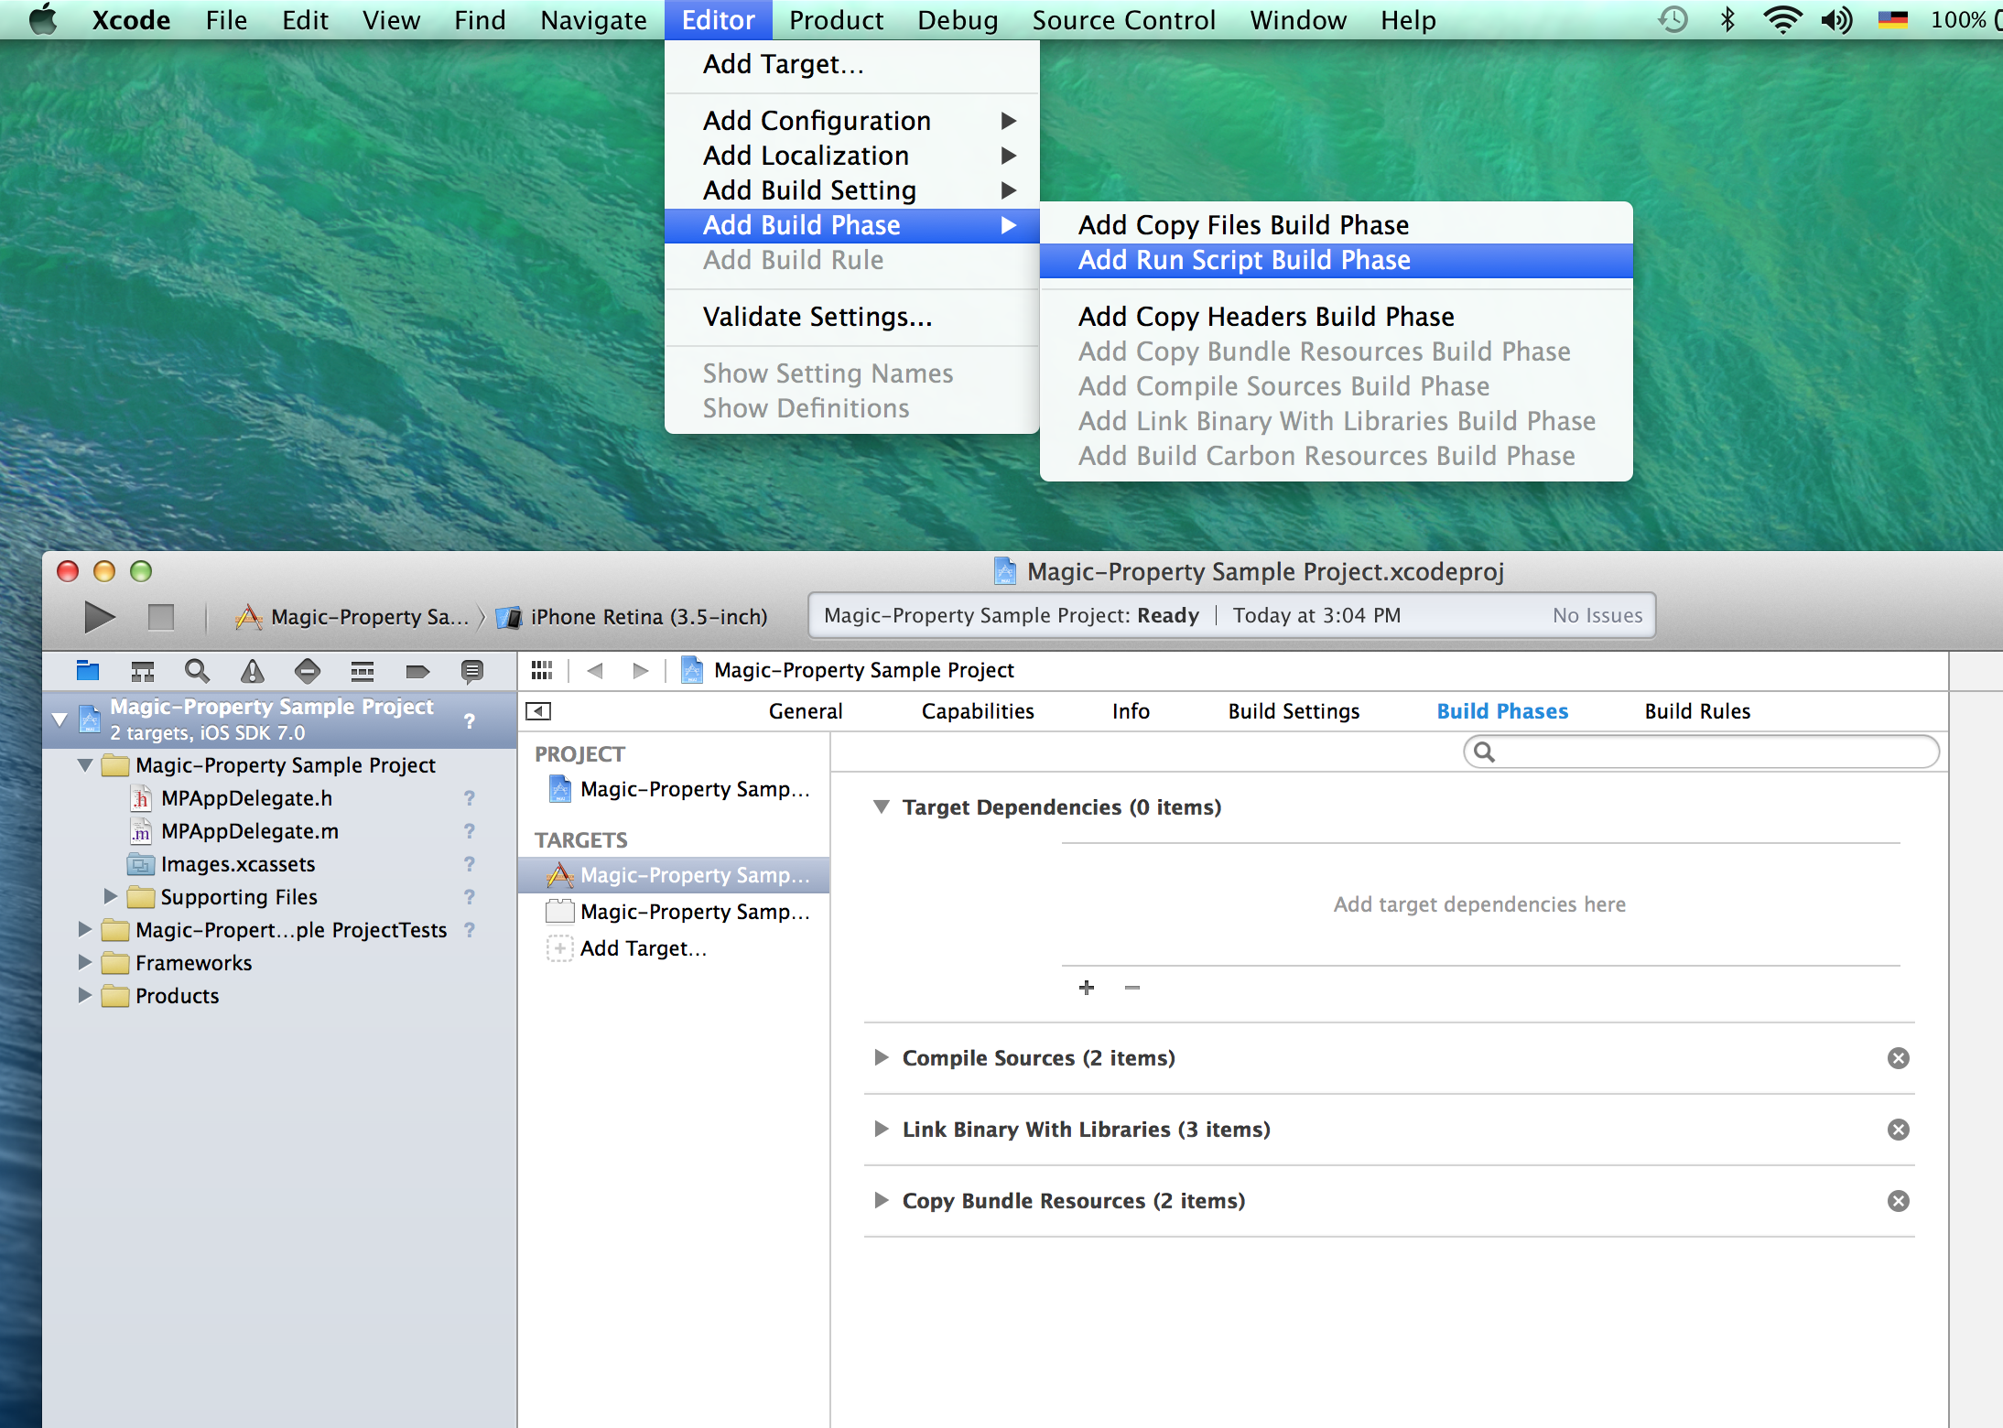The height and width of the screenshot is (1428, 2003).
Task: Click the Stop button in Xcode toolbar
Action: coord(161,617)
